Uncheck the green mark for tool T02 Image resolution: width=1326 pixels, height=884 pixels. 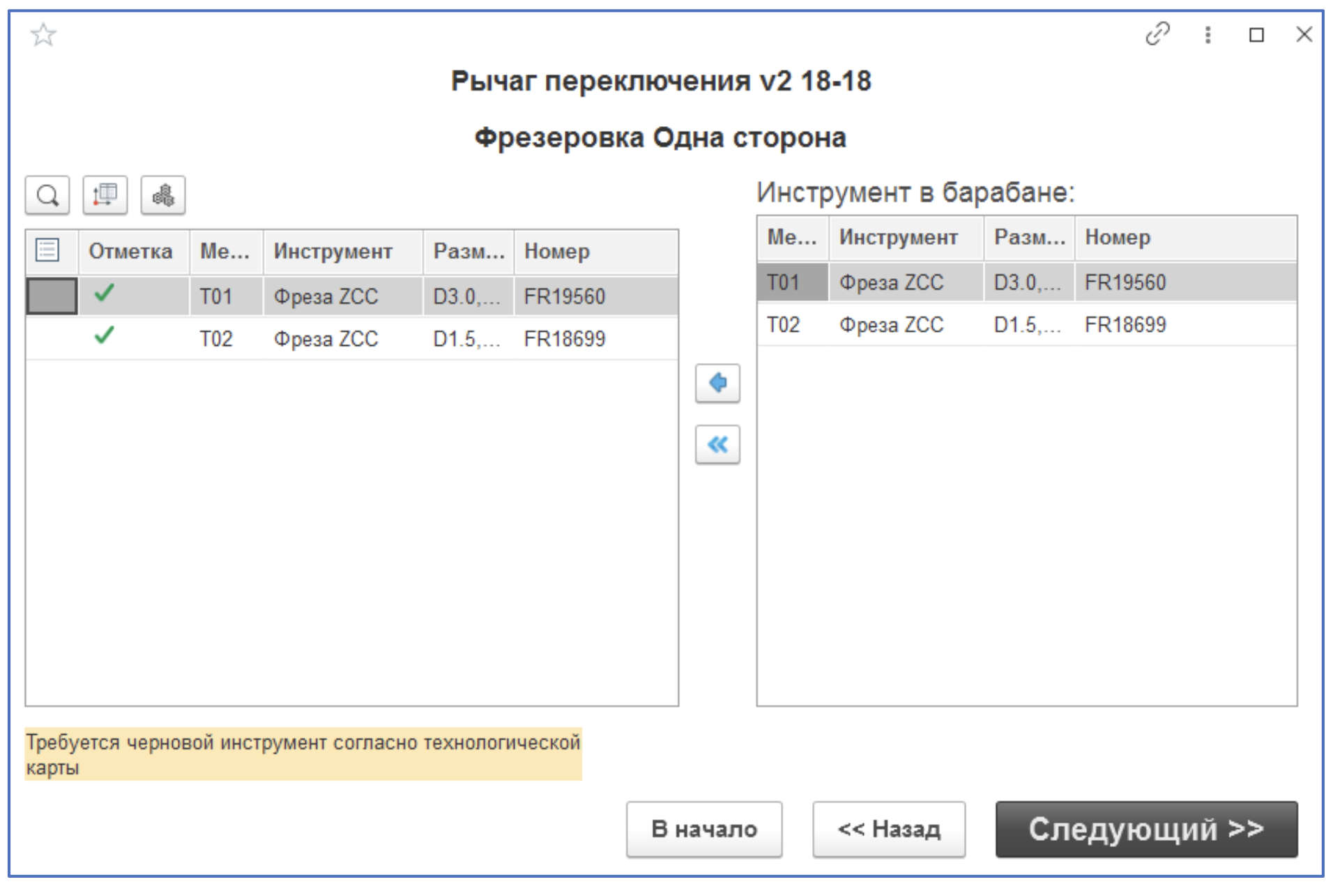[104, 339]
